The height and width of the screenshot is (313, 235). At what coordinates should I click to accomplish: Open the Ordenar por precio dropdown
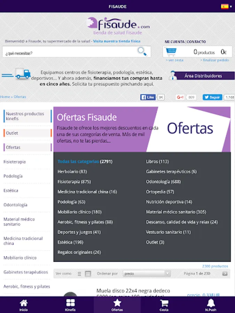coord(147,274)
